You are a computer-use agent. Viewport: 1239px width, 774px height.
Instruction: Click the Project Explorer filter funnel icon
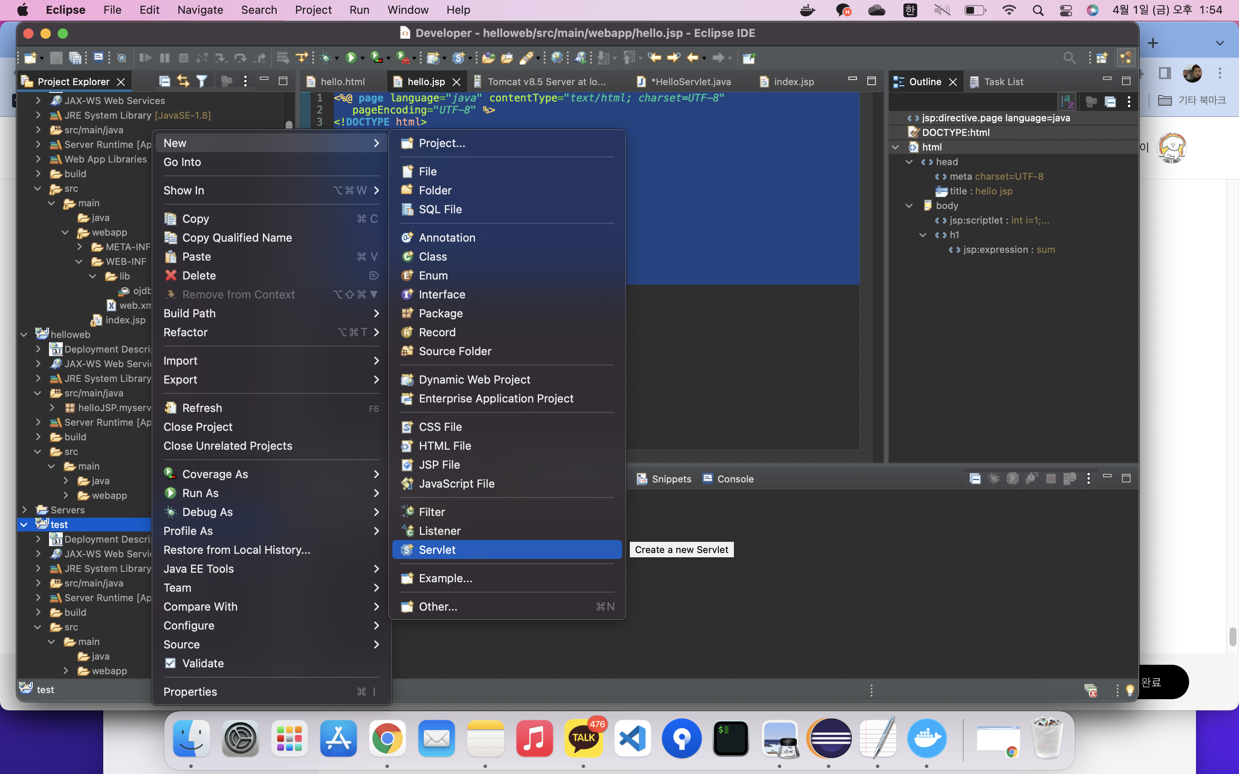(202, 81)
